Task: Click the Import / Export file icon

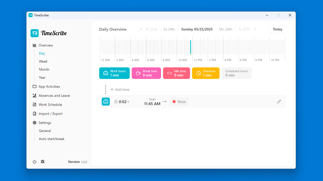Action: pyautogui.click(x=35, y=114)
